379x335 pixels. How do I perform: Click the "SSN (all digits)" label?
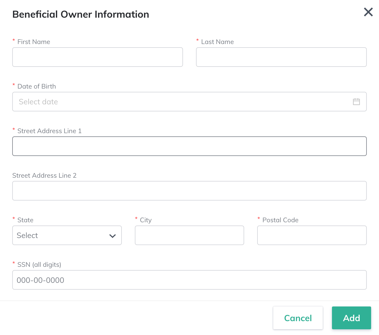point(39,265)
